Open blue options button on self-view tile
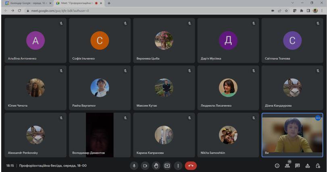The image size is (327, 172). coord(318,118)
